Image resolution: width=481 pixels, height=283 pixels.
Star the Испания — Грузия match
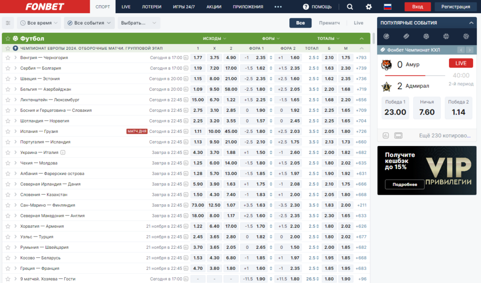8,131
